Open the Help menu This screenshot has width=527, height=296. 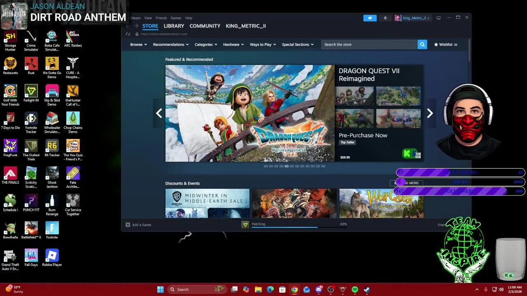tap(189, 18)
